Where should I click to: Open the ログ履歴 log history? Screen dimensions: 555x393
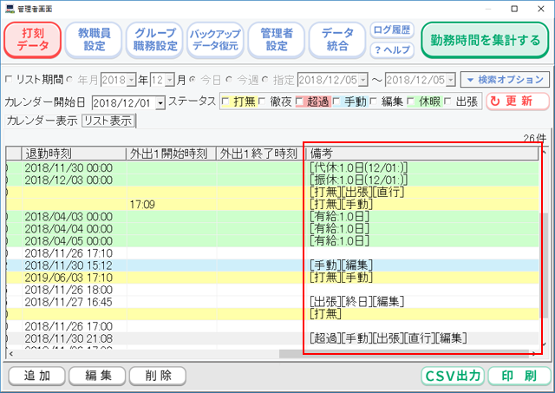tap(392, 30)
